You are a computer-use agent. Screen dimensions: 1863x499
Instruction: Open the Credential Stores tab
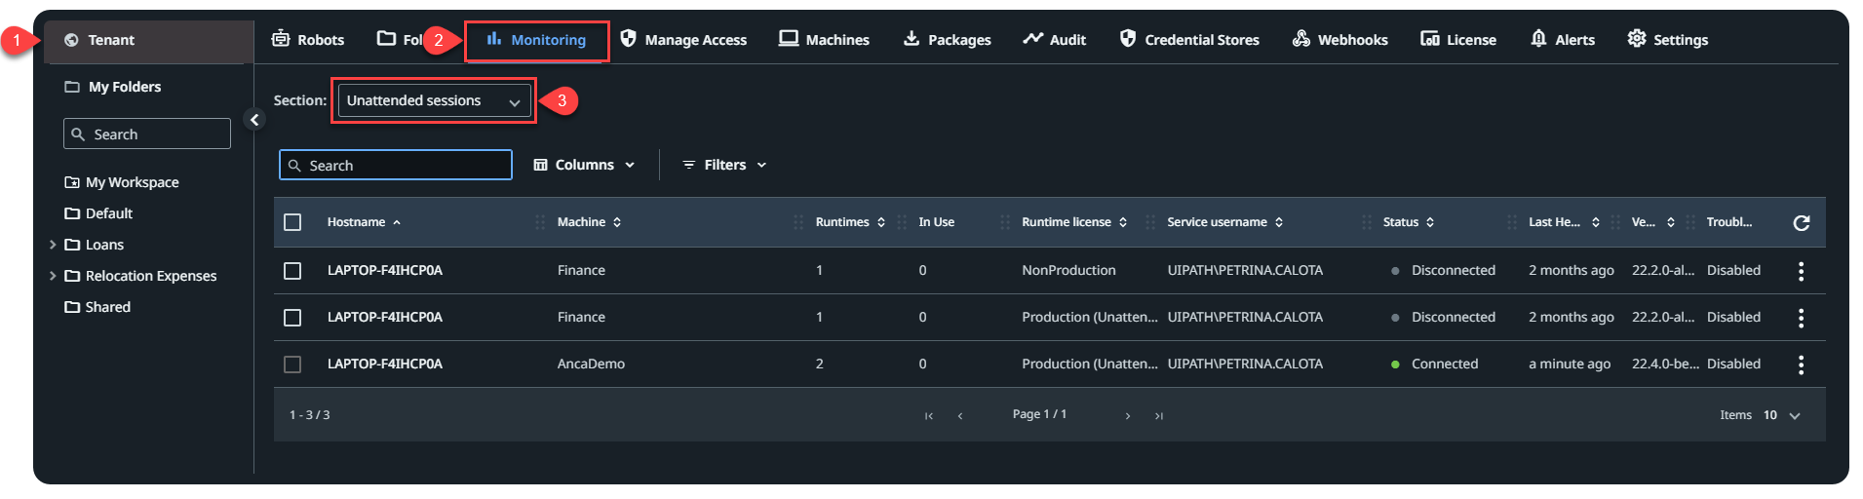pyautogui.click(x=1189, y=40)
